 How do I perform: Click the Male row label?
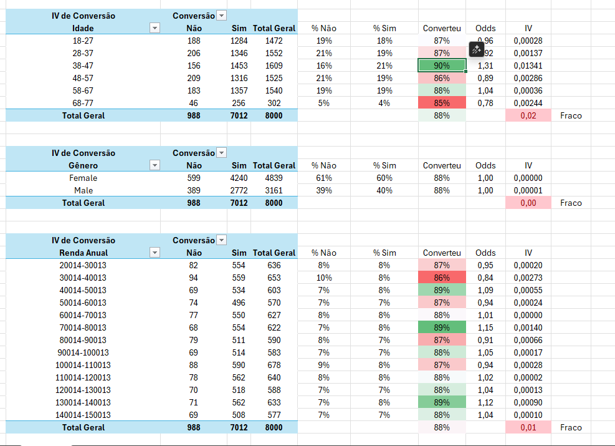click(x=83, y=190)
